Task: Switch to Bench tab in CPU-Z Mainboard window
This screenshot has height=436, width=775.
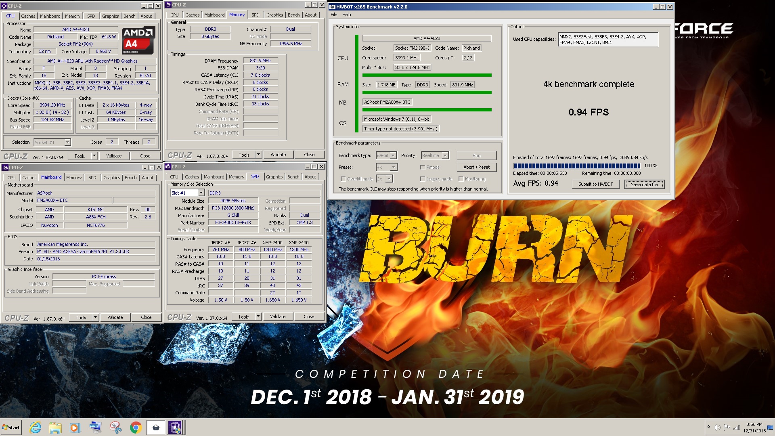Action: click(130, 178)
